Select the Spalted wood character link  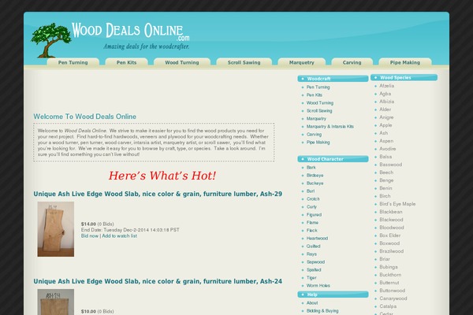(314, 270)
